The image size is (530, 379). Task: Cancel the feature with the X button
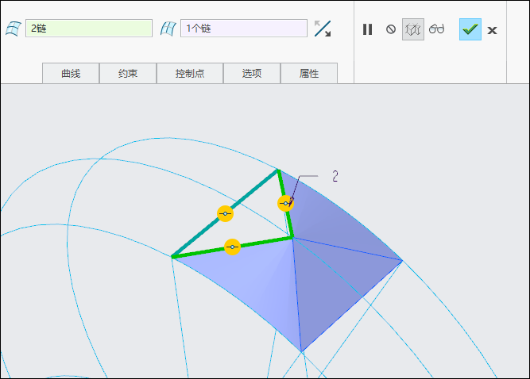pos(492,31)
